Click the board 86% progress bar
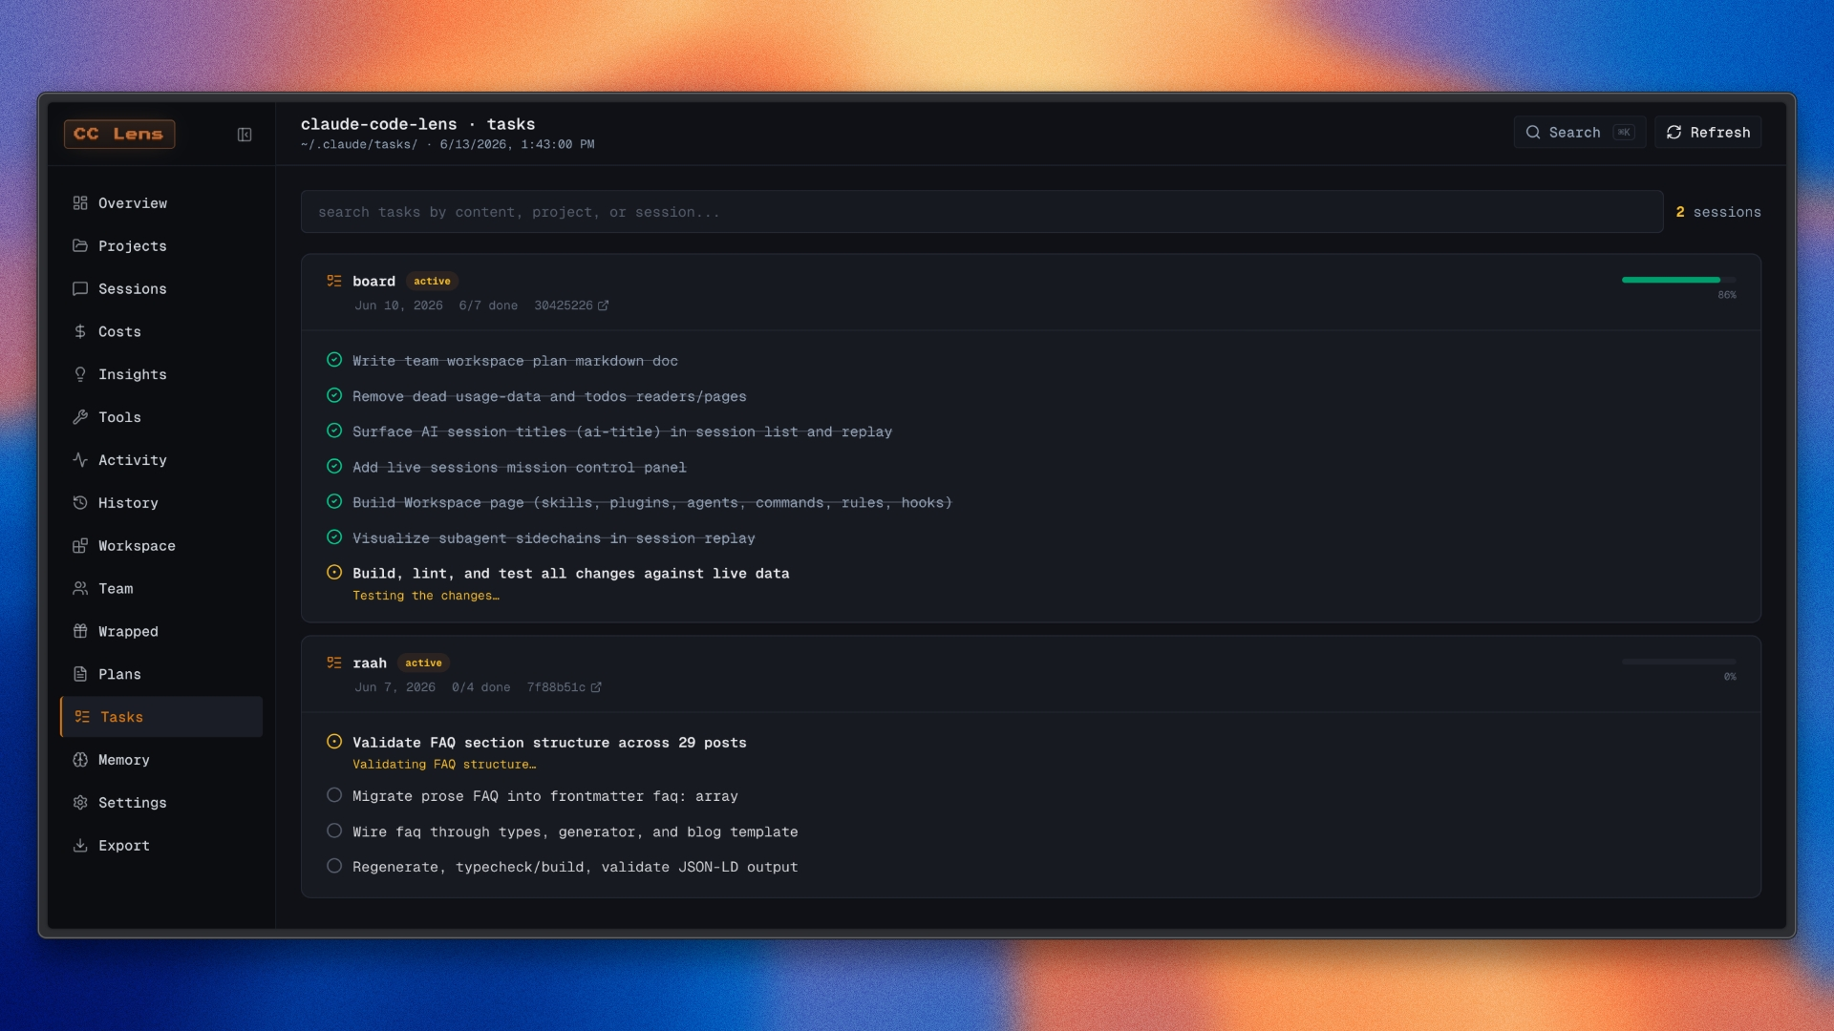The width and height of the screenshot is (1834, 1031). 1679,280
